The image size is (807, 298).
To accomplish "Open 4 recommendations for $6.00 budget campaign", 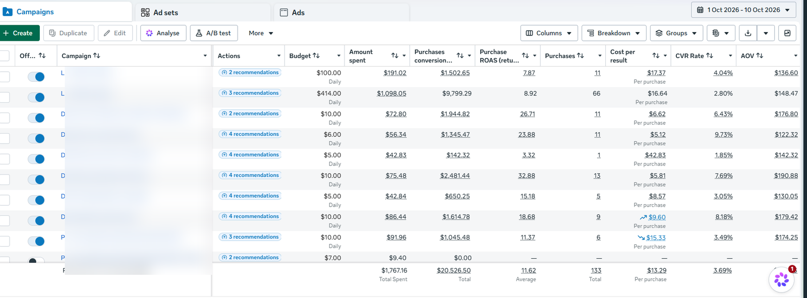I will [250, 134].
